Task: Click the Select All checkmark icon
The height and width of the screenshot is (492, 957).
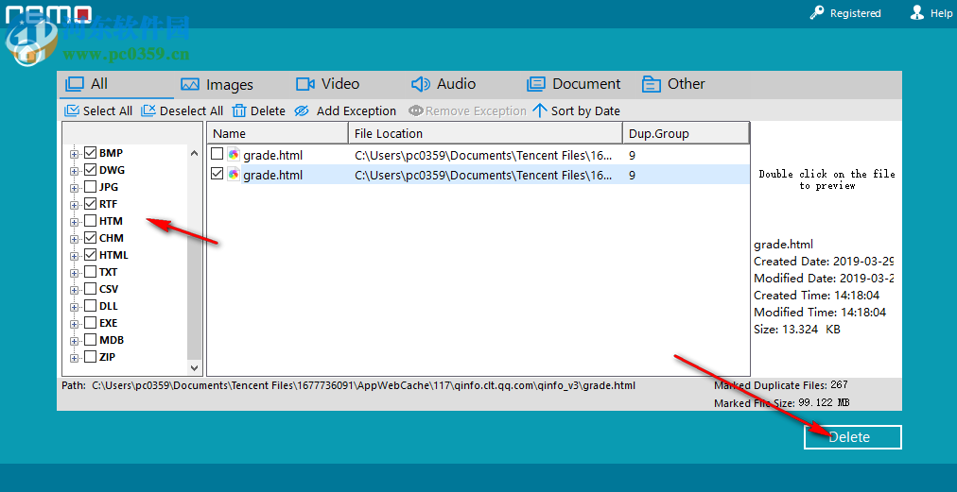Action: pos(72,110)
